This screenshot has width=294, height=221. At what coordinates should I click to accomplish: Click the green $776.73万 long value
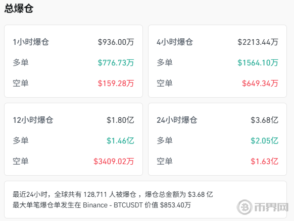tap(116, 62)
